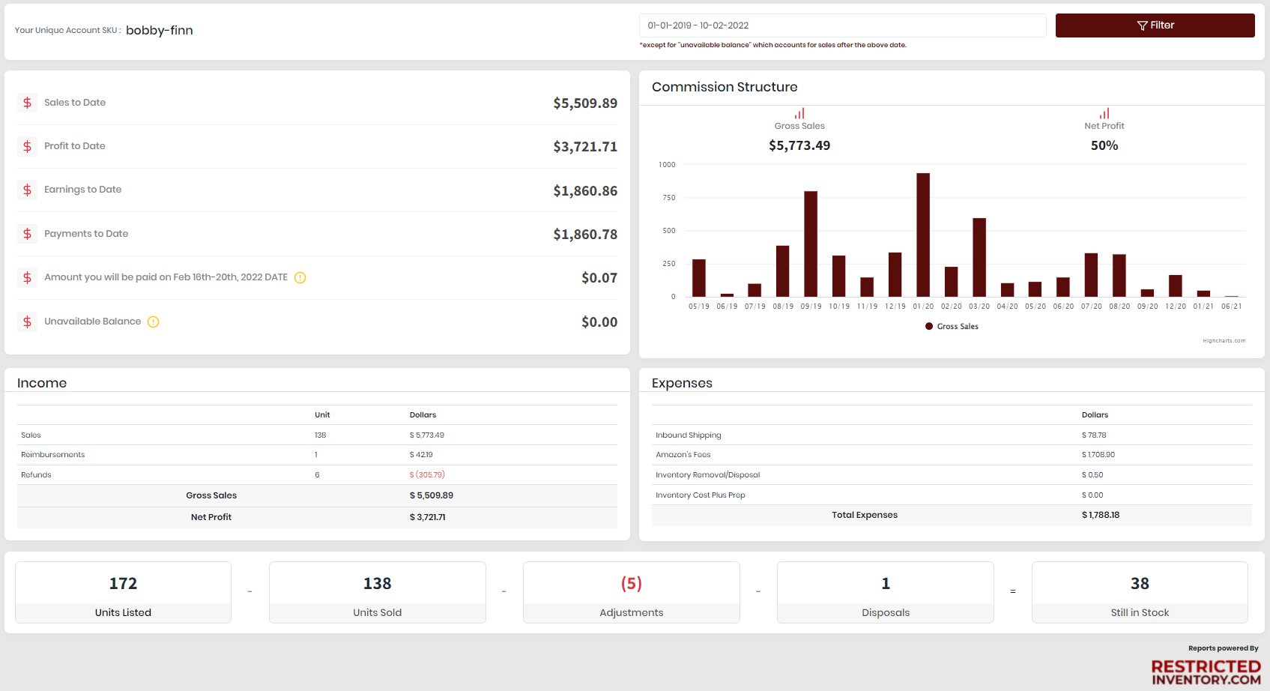
Task: Click Refunds row label in Income table
Action: (36, 475)
